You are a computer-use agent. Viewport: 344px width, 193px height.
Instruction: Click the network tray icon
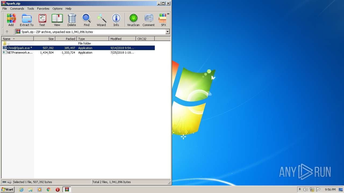(312, 190)
